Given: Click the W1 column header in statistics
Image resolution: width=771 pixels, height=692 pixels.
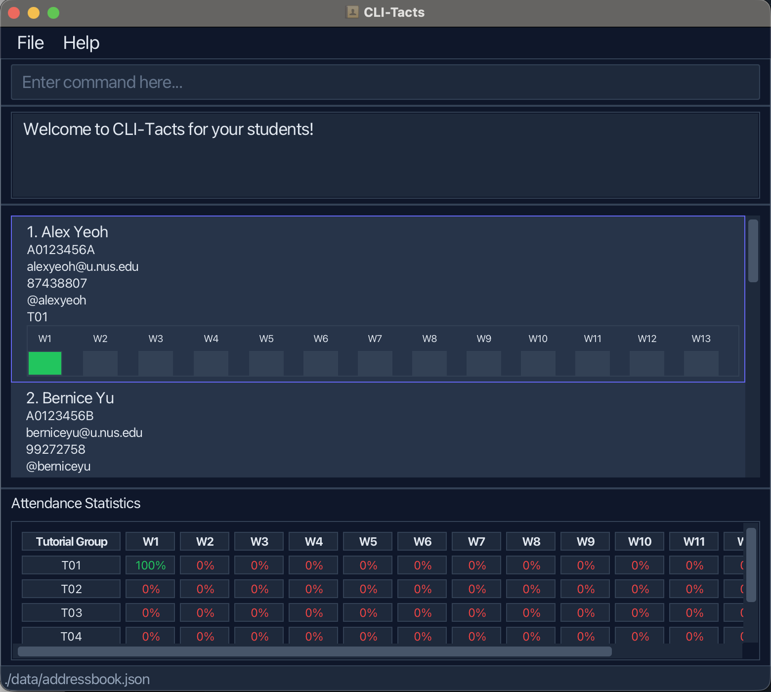Looking at the screenshot, I should point(150,542).
